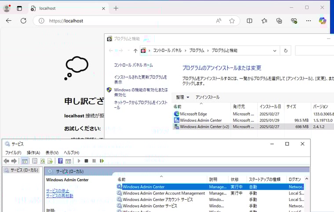Close the localhost browser tab
Viewport: 334px width, 212px height.
[x=104, y=8]
